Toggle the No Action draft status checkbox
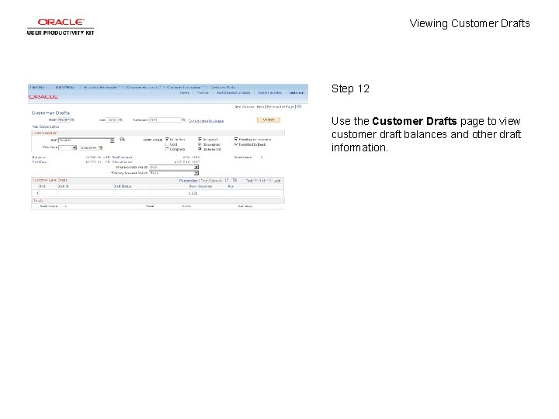This screenshot has width=559, height=419. click(x=167, y=140)
